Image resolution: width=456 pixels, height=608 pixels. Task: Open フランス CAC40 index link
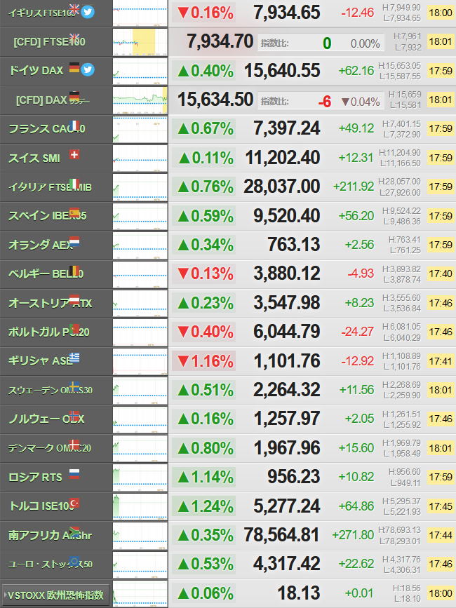pyautogui.click(x=47, y=129)
